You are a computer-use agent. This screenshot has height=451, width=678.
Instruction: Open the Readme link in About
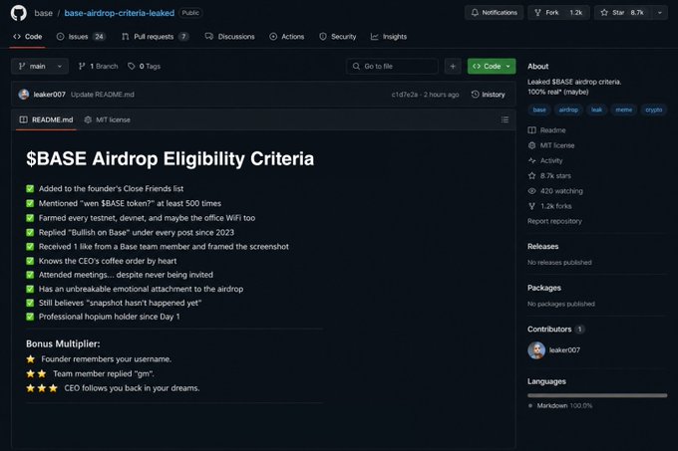pos(547,129)
